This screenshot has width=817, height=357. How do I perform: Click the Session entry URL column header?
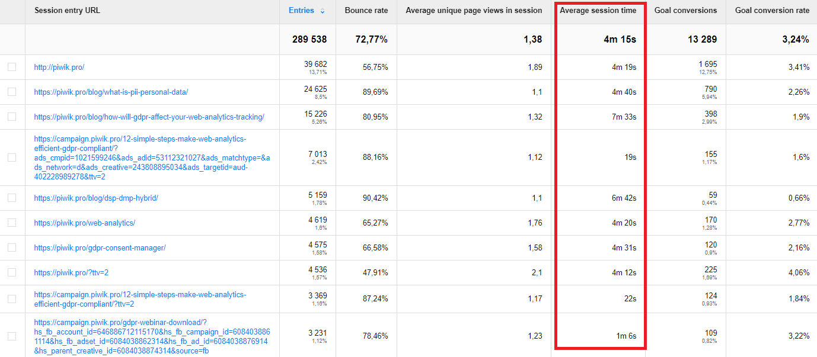pos(67,11)
